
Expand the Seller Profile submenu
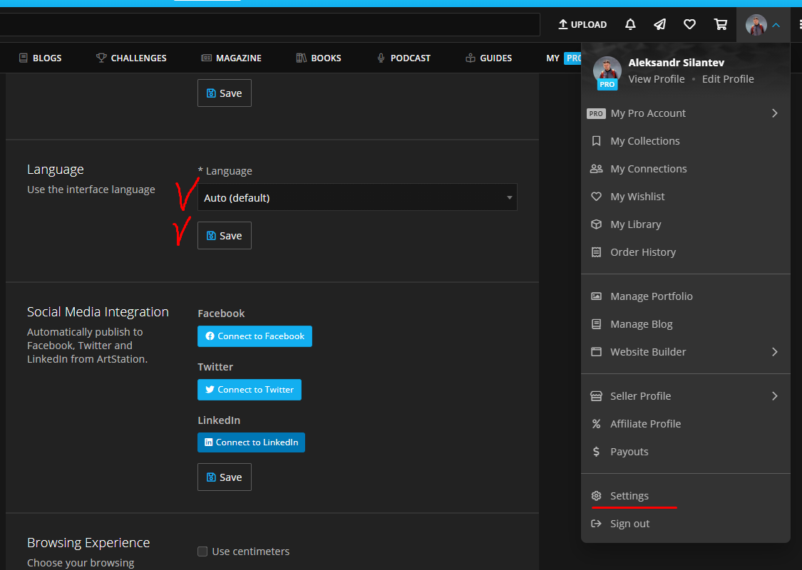(x=774, y=396)
